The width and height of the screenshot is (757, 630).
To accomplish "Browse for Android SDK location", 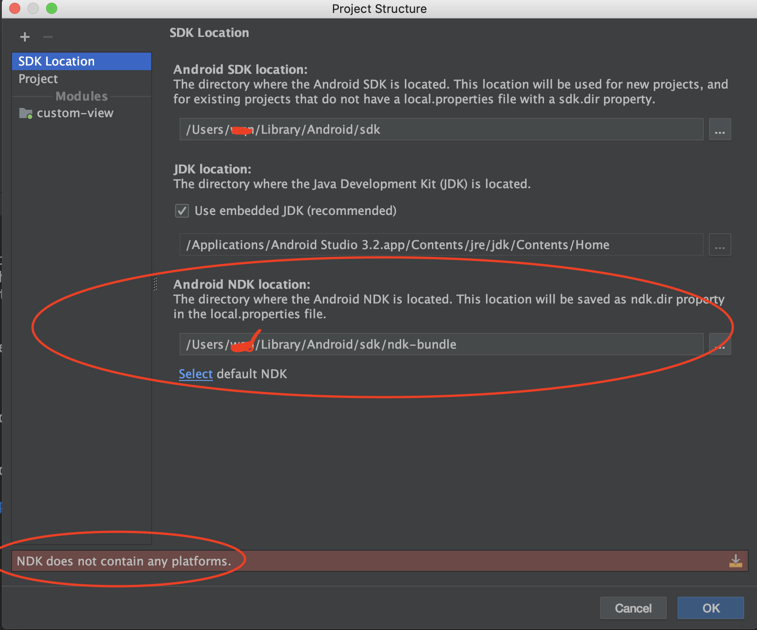I will 720,130.
